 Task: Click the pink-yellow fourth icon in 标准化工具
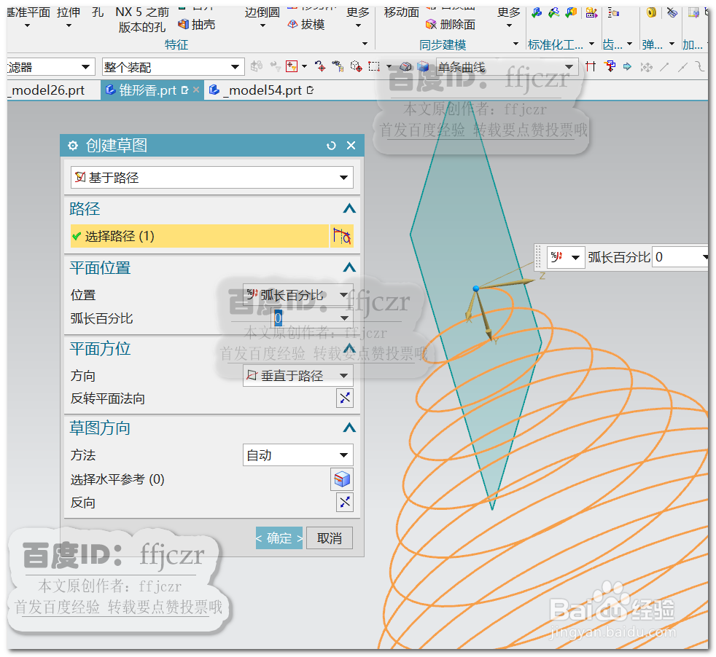[591, 13]
